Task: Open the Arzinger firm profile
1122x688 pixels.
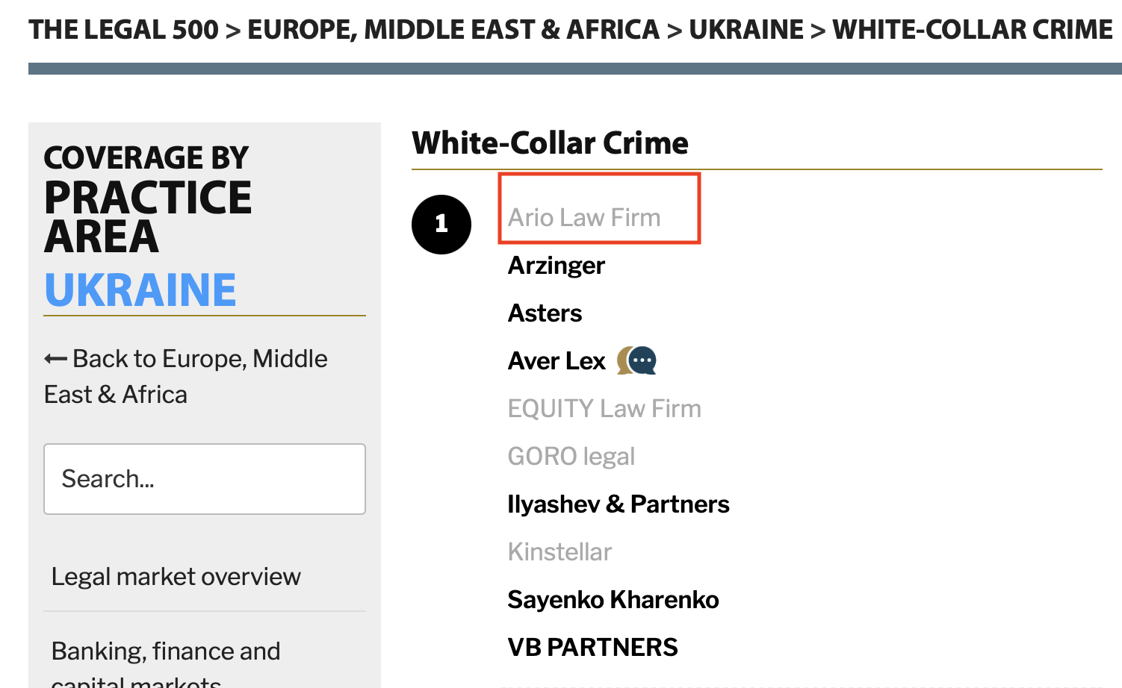Action: click(x=557, y=266)
